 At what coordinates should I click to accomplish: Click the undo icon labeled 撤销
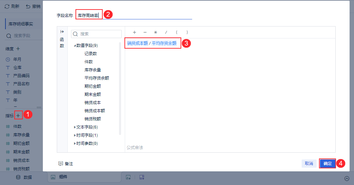[28, 6]
